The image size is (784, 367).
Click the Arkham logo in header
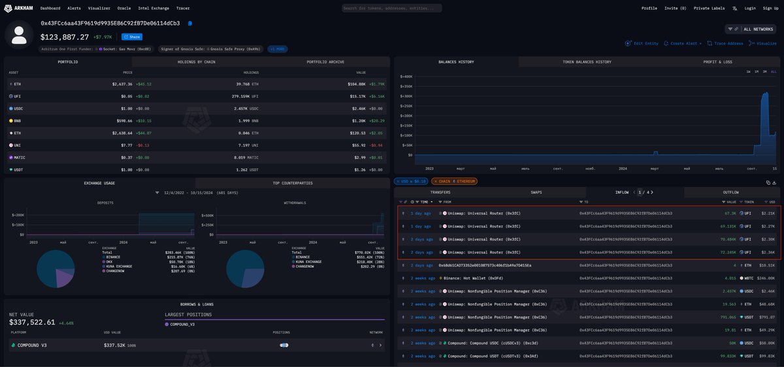pyautogui.click(x=18, y=8)
